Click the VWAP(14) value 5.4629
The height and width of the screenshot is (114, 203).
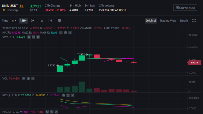coord(21,37)
